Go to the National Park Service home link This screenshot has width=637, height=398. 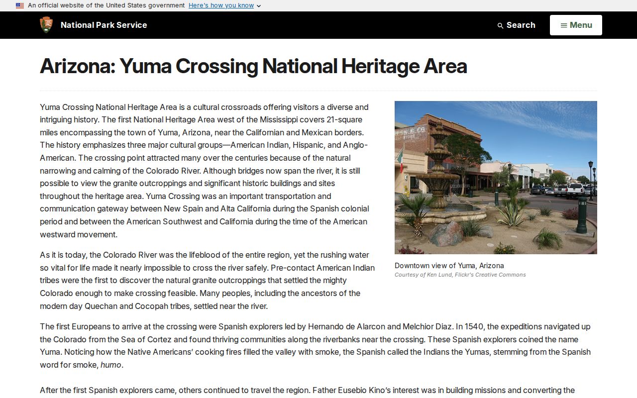pyautogui.click(x=104, y=25)
